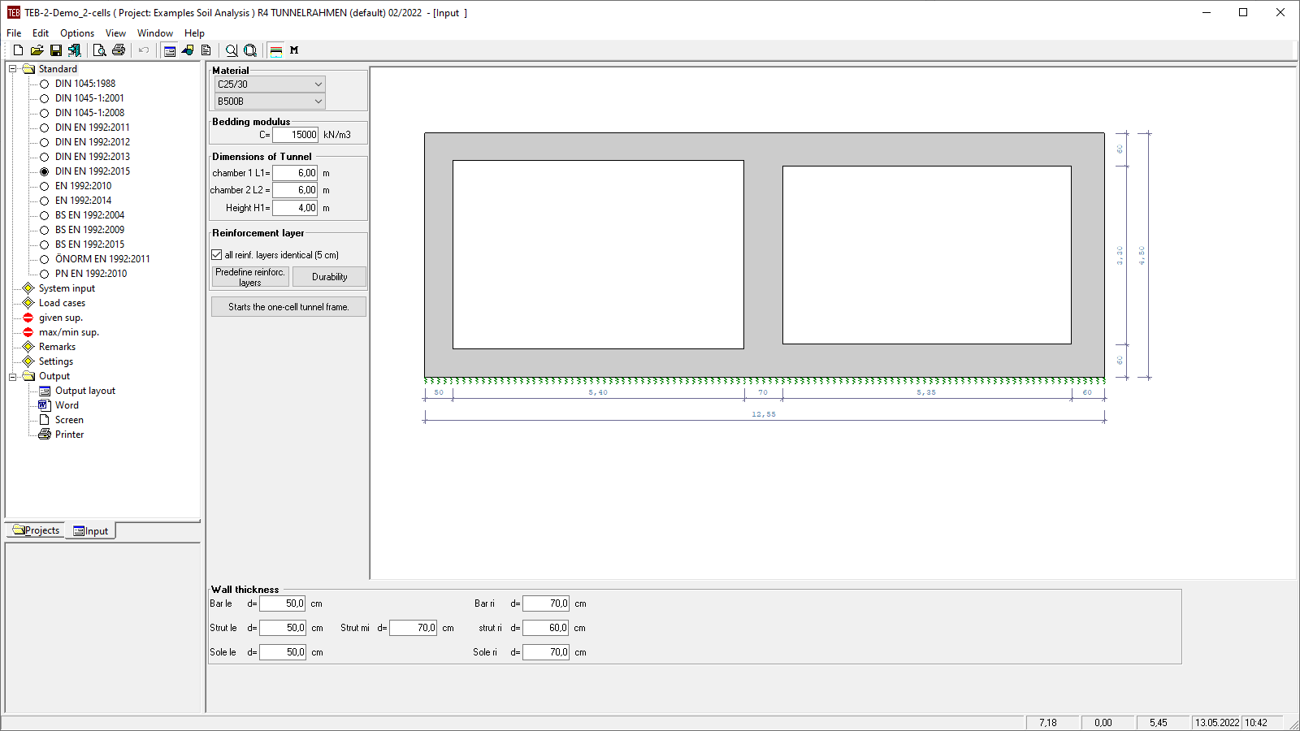The image size is (1300, 731).
Task: Click the Strut mi thickness field
Action: (414, 628)
